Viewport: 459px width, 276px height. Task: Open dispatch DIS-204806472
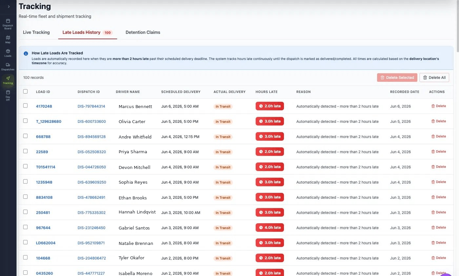(x=92, y=258)
